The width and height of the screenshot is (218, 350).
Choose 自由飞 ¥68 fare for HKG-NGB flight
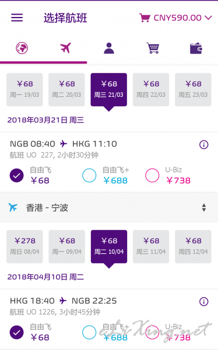pos(17,332)
